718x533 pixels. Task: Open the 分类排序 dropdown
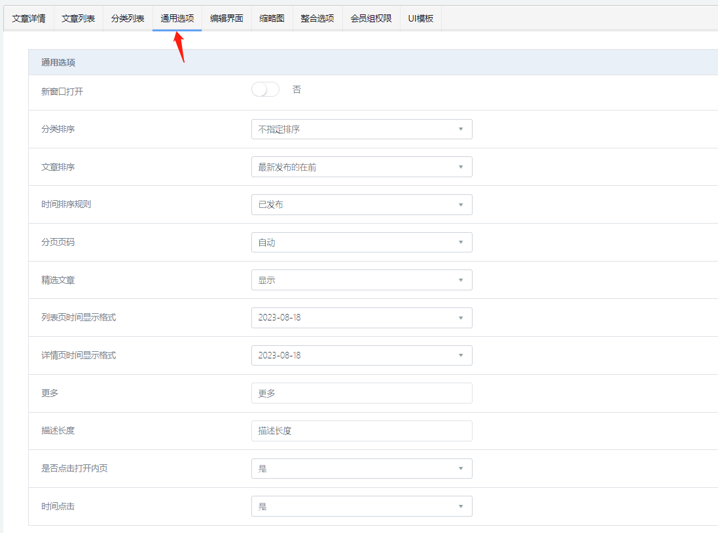point(361,129)
